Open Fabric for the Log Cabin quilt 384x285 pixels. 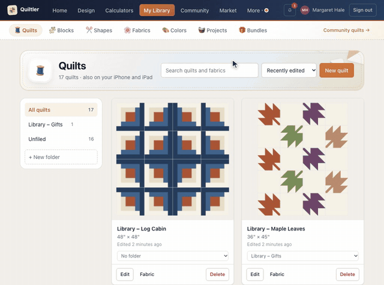pyautogui.click(x=147, y=274)
